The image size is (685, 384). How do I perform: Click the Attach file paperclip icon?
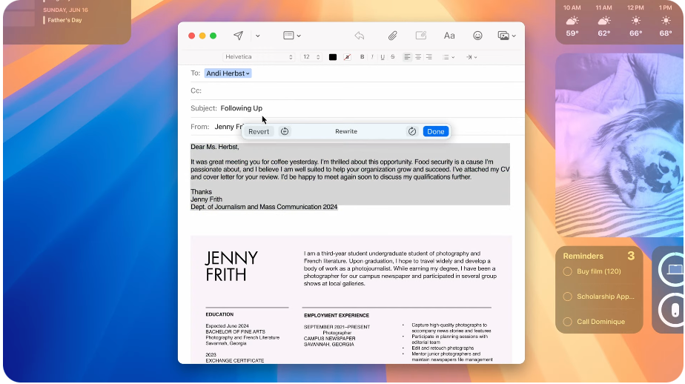393,36
